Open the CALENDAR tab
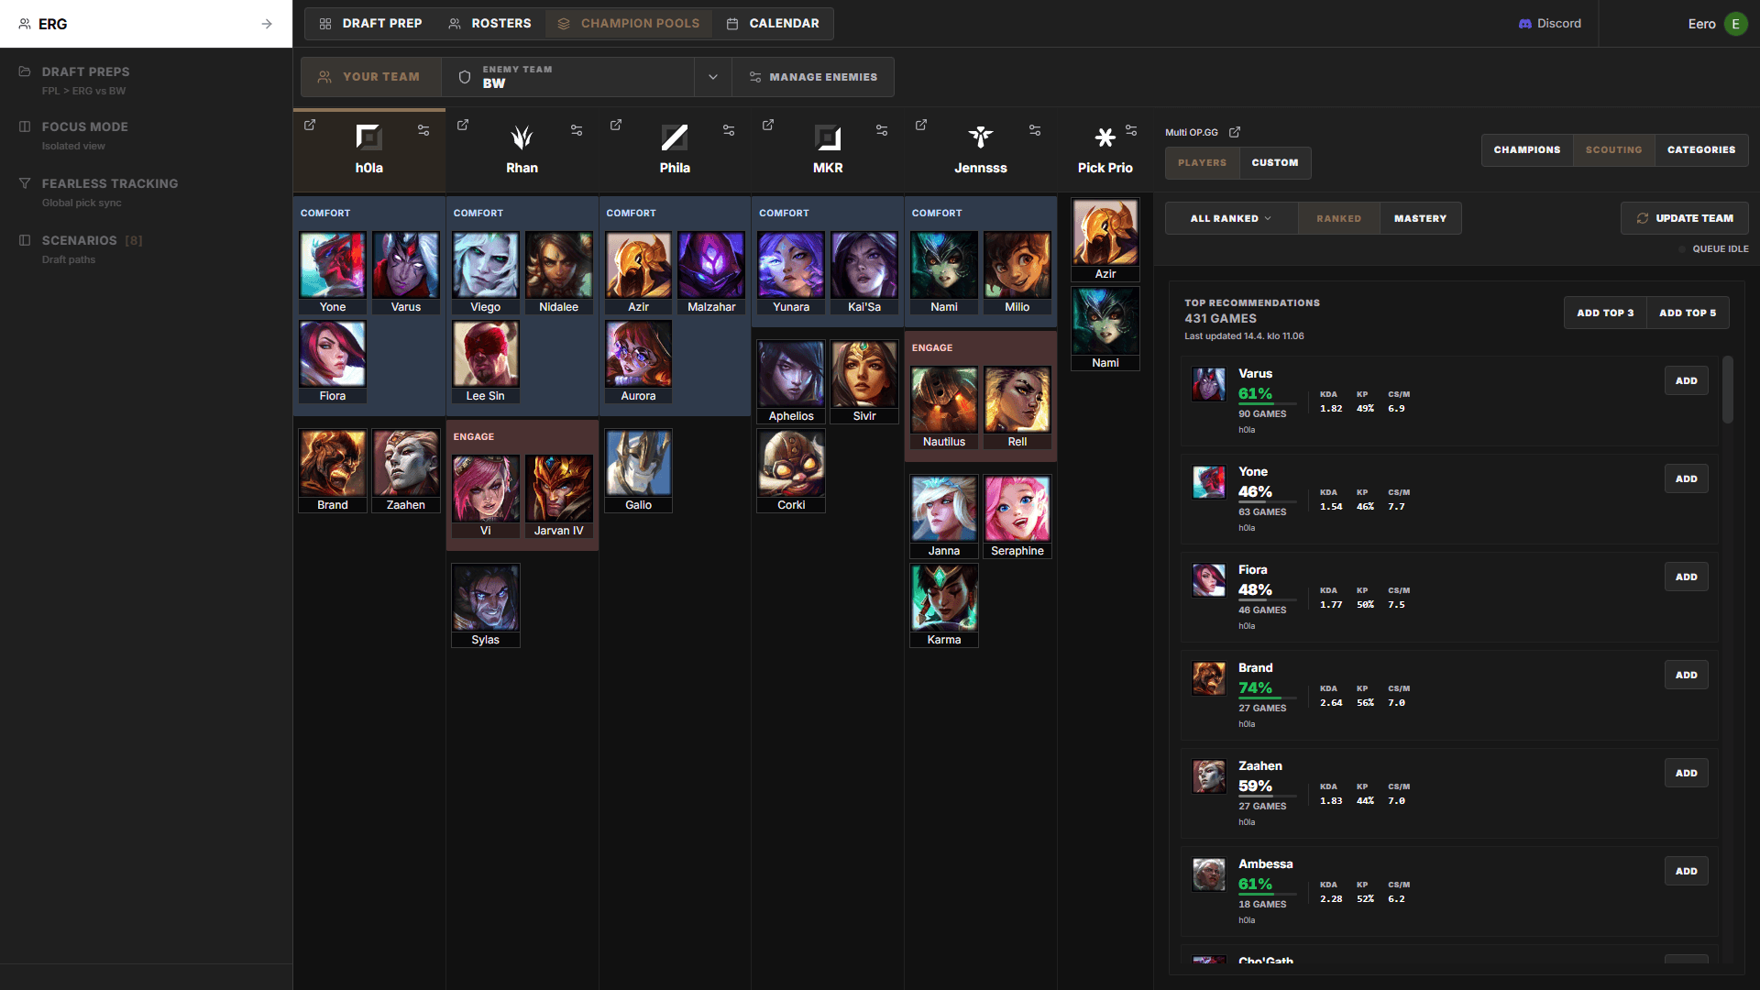1760x990 pixels. click(x=772, y=24)
